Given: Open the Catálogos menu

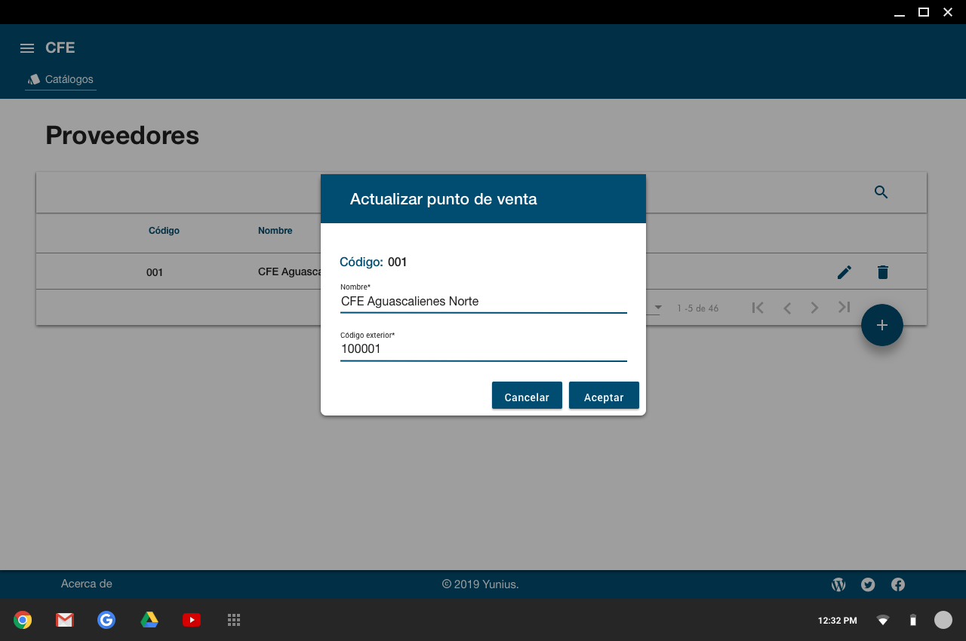Looking at the screenshot, I should tap(61, 79).
